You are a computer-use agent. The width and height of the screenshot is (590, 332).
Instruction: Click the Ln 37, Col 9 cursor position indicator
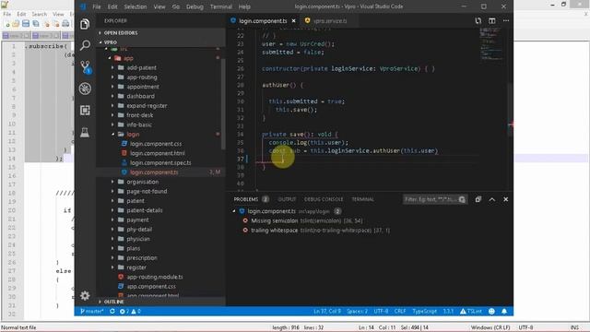(327, 312)
